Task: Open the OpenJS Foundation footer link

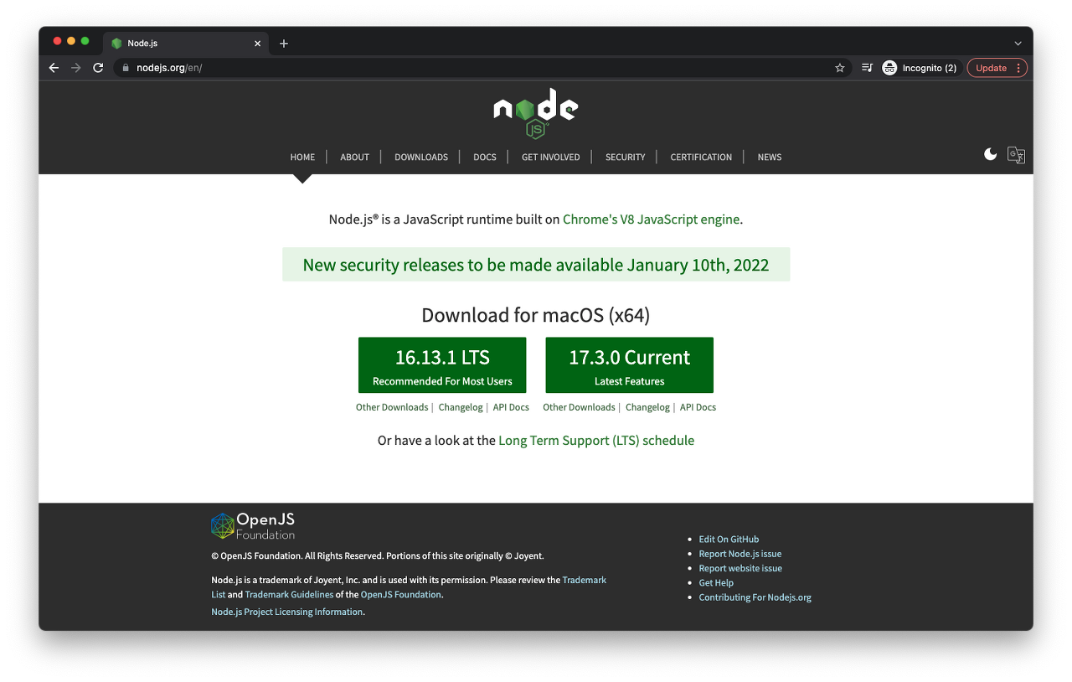Action: click(x=400, y=595)
